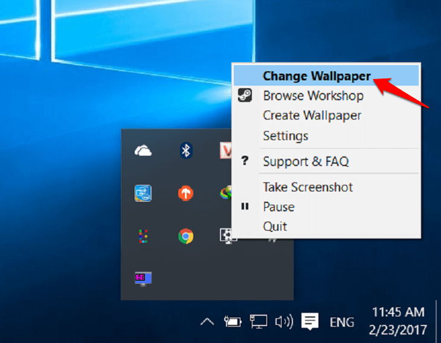The width and height of the screenshot is (441, 343).
Task: Open Support & FAQ entry
Action: (326, 161)
